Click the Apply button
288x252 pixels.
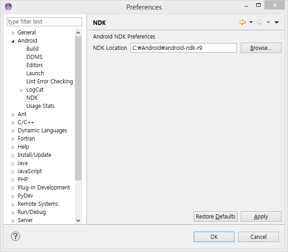(x=261, y=216)
